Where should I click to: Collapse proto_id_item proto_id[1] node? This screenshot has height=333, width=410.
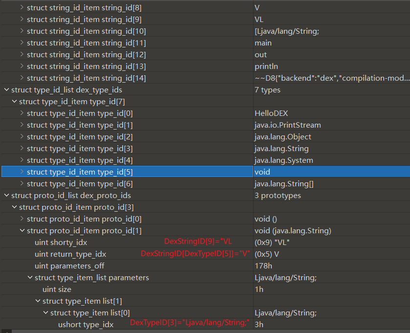(x=22, y=231)
